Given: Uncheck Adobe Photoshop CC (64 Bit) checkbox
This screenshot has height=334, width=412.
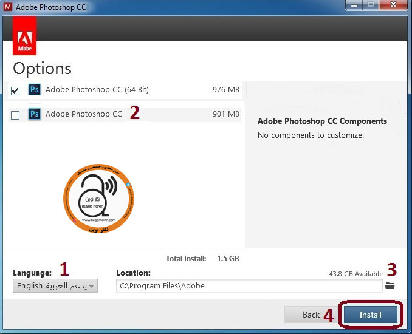Looking at the screenshot, I should pyautogui.click(x=15, y=91).
